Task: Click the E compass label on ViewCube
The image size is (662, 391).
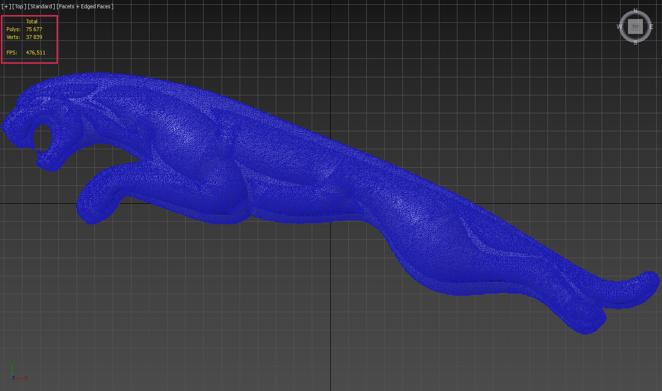Action: [651, 27]
